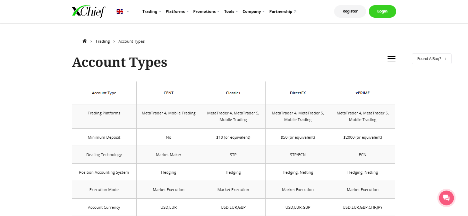Click the Trading breadcrumb link
Screen dimensions: 468x216
pyautogui.click(x=103, y=41)
